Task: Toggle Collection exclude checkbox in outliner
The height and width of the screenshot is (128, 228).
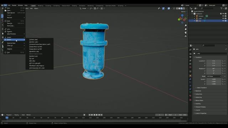Action: [x=221, y=14]
